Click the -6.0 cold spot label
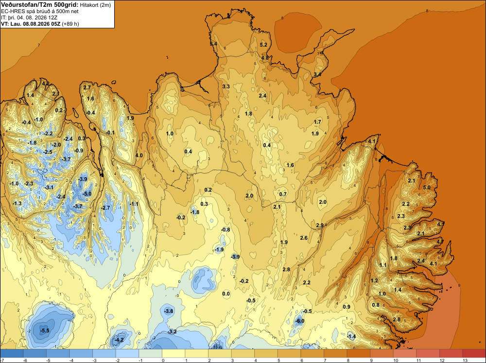This screenshot has width=486, height=363. click(x=300, y=321)
